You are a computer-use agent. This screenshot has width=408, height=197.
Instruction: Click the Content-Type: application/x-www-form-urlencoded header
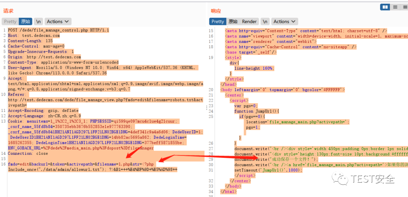coord(63,62)
